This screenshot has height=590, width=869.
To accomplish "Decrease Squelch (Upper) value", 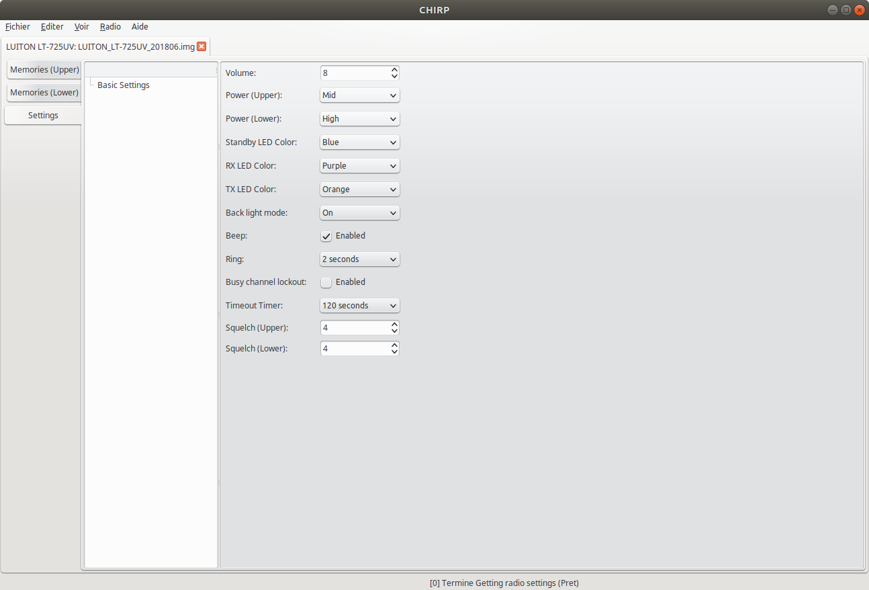I will pos(394,331).
